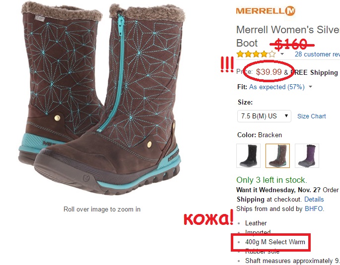This screenshot has height=265, width=340.
Task: Open the star rating breakdown arrow
Action: 282,54
